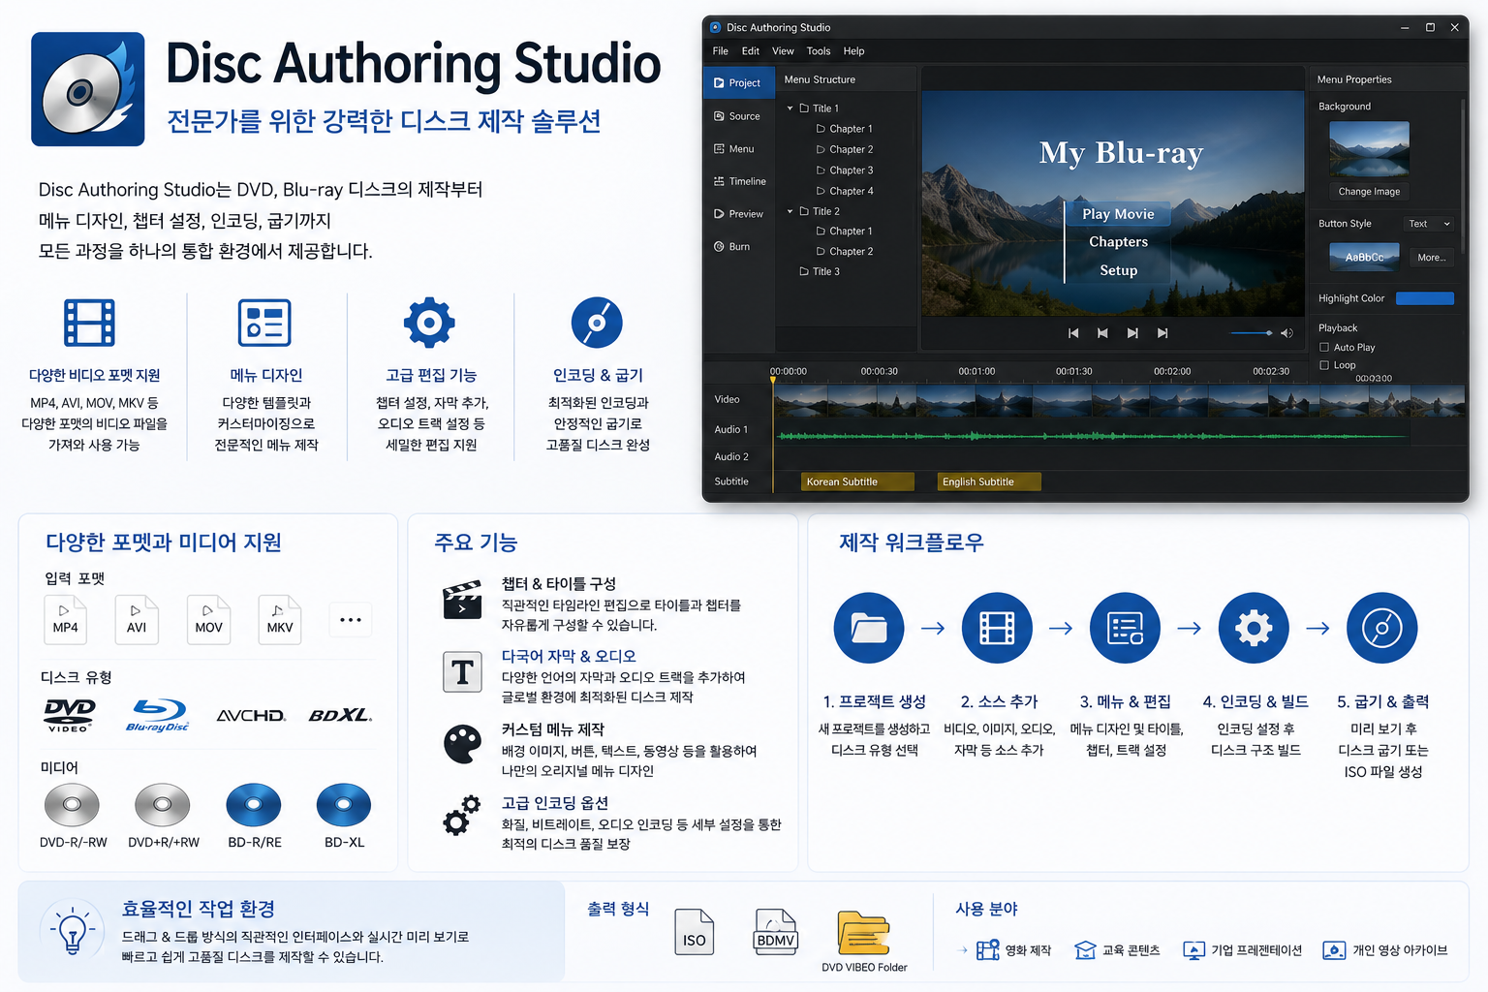Mute audio with the speaker icon
Image resolution: width=1488 pixels, height=992 pixels.
click(1286, 333)
